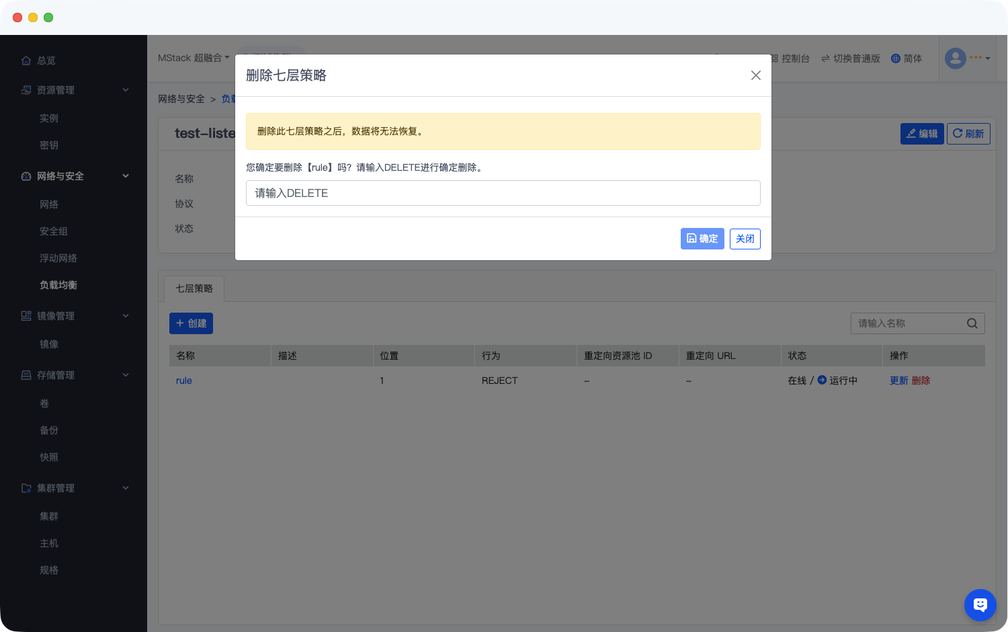Viewport: 1008px width, 632px height.
Task: Click the DELETE confirmation input field
Action: point(503,193)
